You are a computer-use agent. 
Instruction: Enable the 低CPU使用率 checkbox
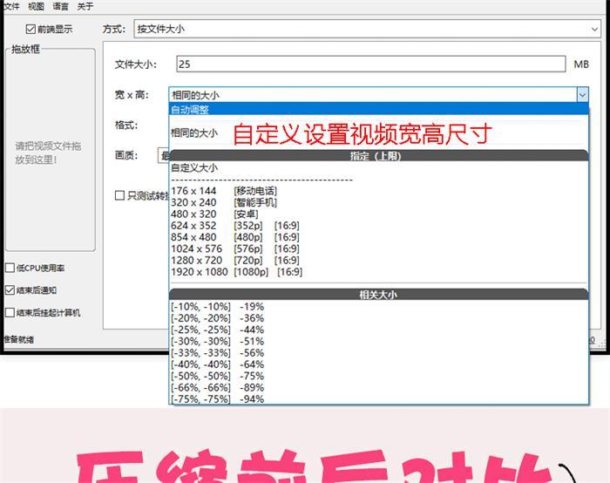pos(10,268)
